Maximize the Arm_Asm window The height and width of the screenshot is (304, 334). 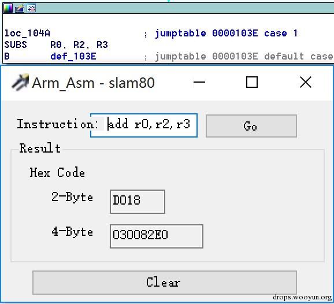coord(252,82)
